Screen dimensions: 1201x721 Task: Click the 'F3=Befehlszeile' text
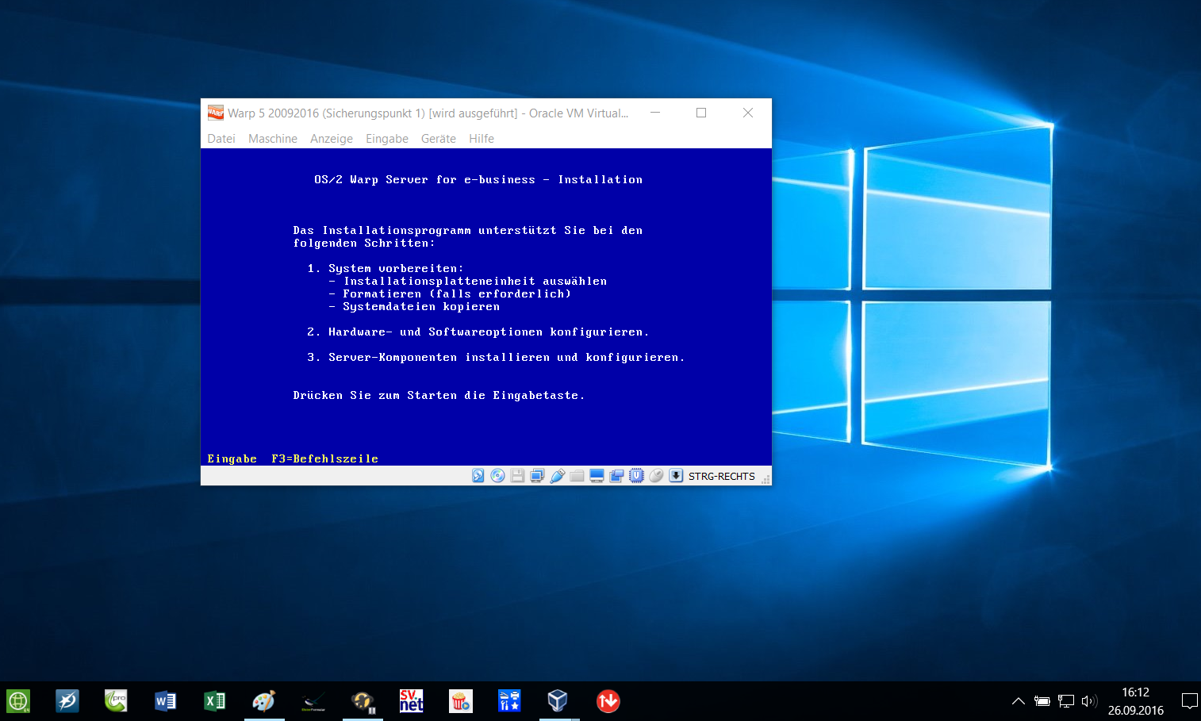(324, 459)
